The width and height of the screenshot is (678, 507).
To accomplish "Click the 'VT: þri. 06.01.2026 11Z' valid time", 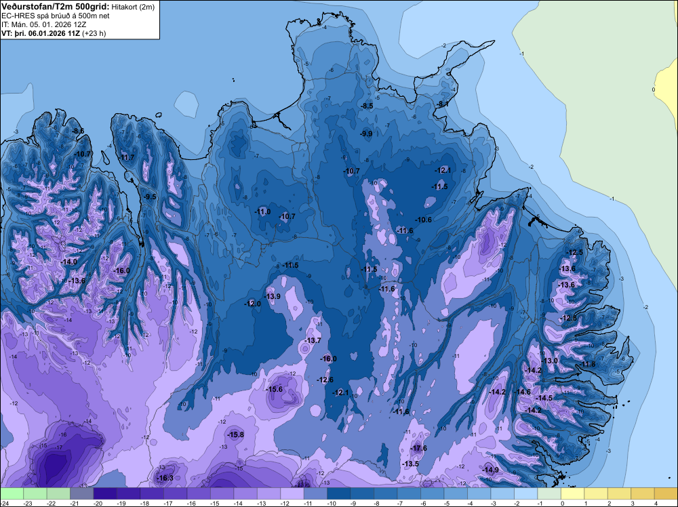I will [41, 34].
